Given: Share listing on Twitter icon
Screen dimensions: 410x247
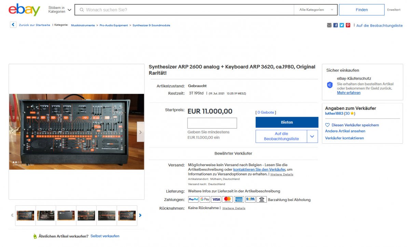Looking at the screenshot, I should point(342,25).
